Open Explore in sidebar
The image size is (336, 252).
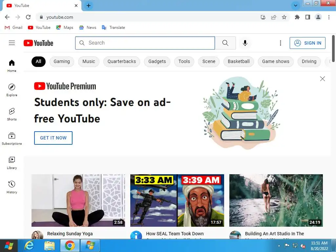[12, 90]
